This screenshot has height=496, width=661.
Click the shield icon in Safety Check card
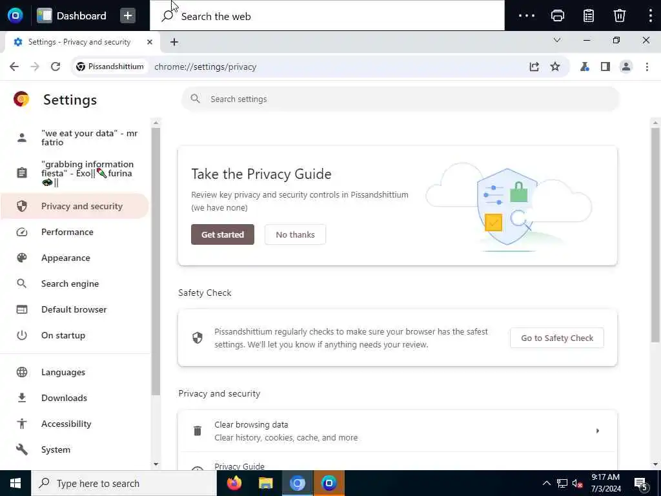[x=198, y=338]
